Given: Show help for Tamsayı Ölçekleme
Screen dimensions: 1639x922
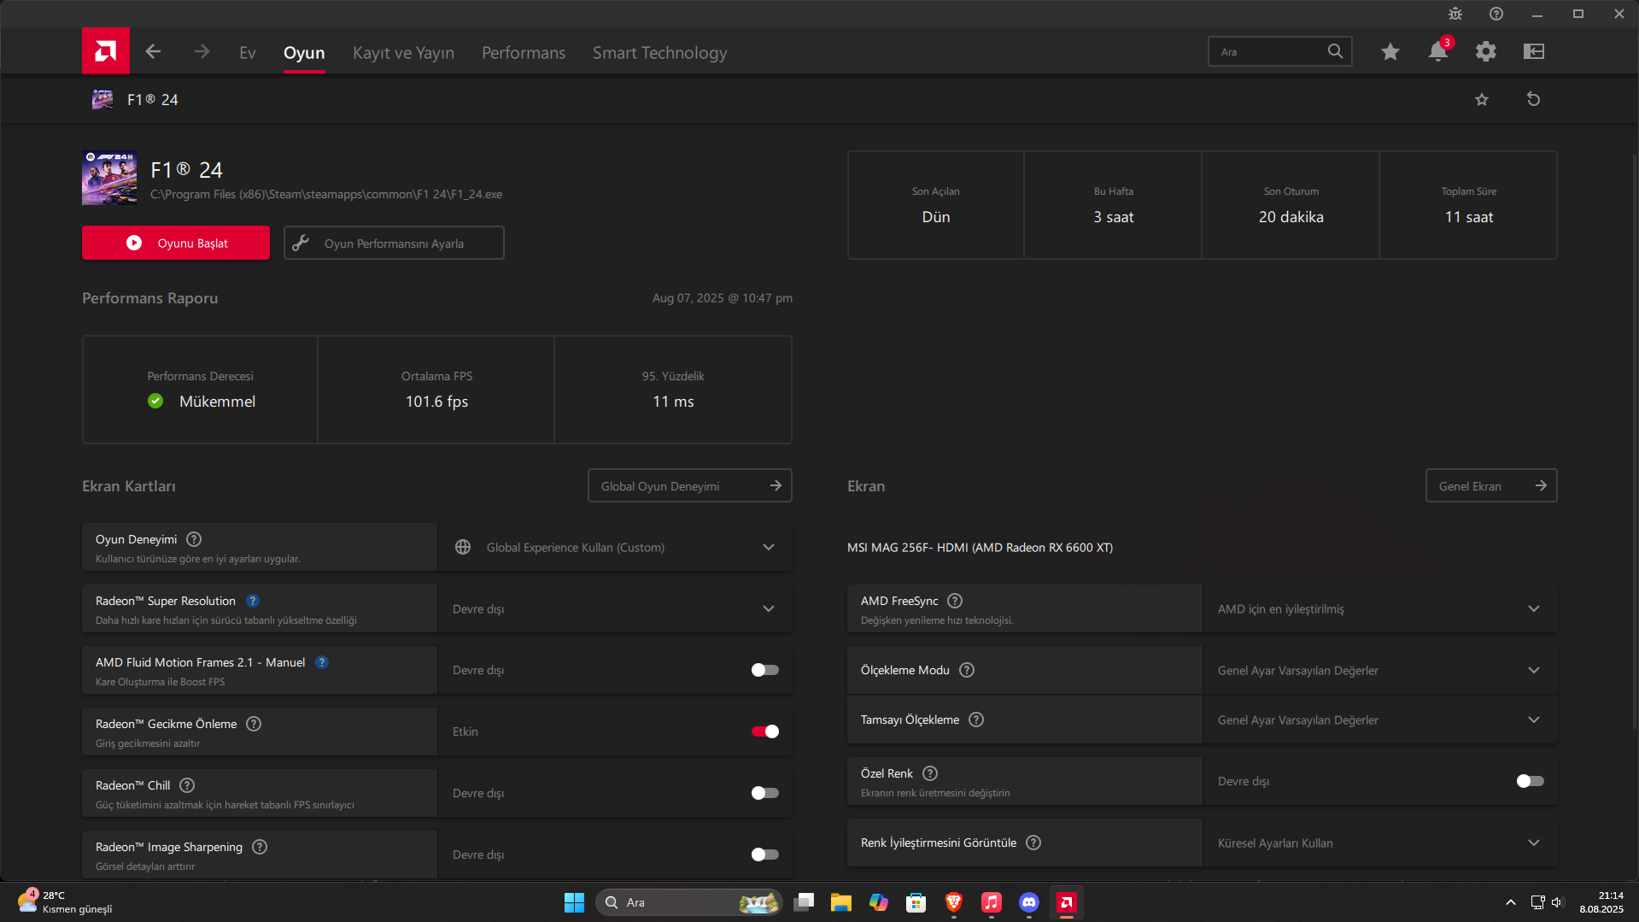Looking at the screenshot, I should [x=976, y=719].
